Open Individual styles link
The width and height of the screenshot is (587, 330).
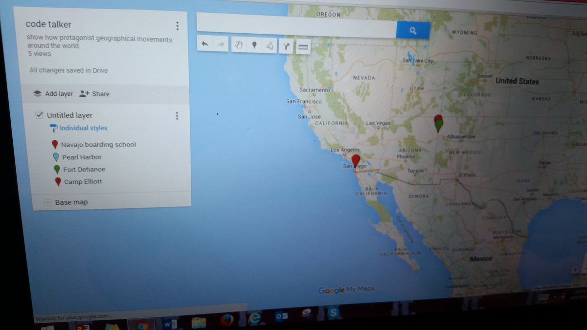(x=84, y=128)
